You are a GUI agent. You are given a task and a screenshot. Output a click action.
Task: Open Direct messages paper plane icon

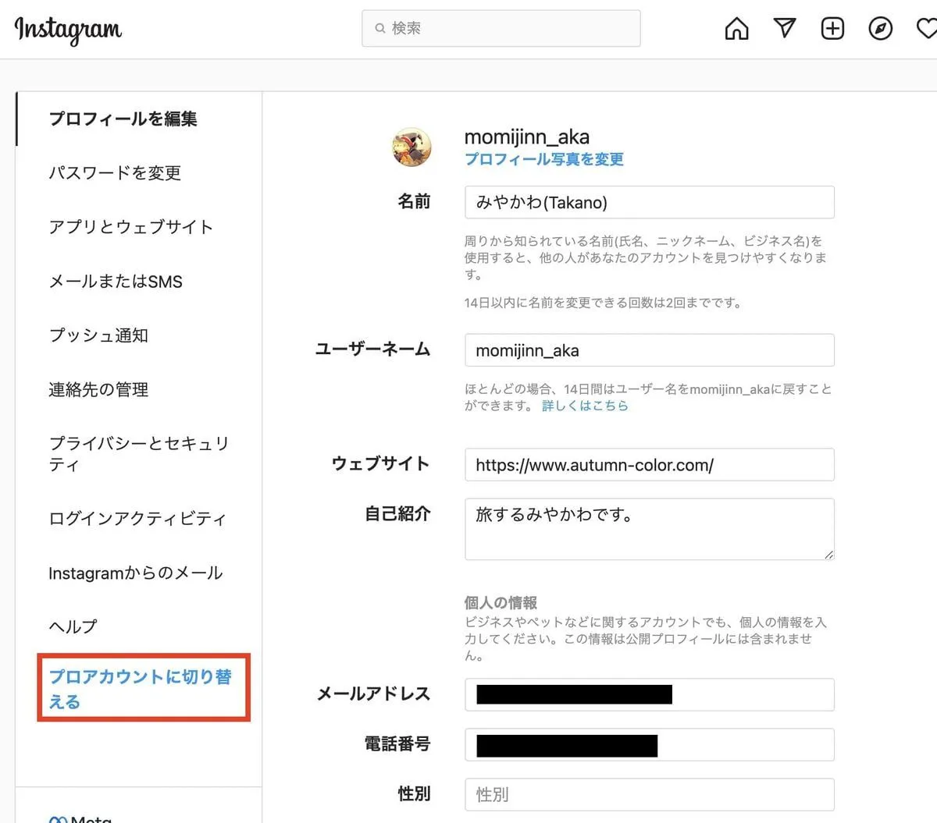tap(784, 29)
